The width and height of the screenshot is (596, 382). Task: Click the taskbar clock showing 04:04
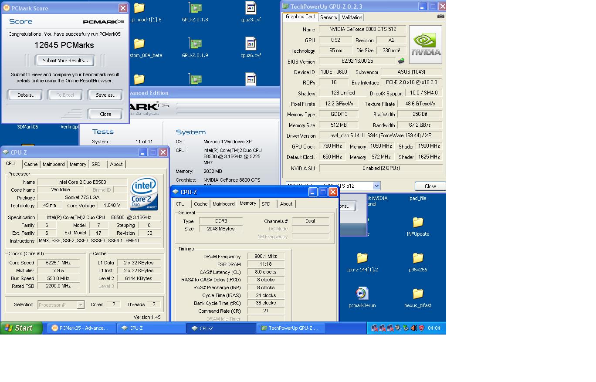(x=434, y=328)
